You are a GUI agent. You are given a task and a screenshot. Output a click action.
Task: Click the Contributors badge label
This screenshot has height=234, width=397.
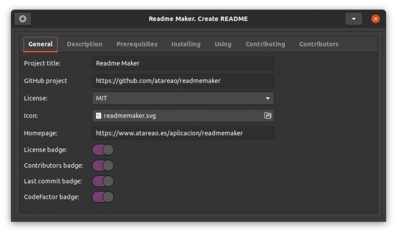pos(54,166)
